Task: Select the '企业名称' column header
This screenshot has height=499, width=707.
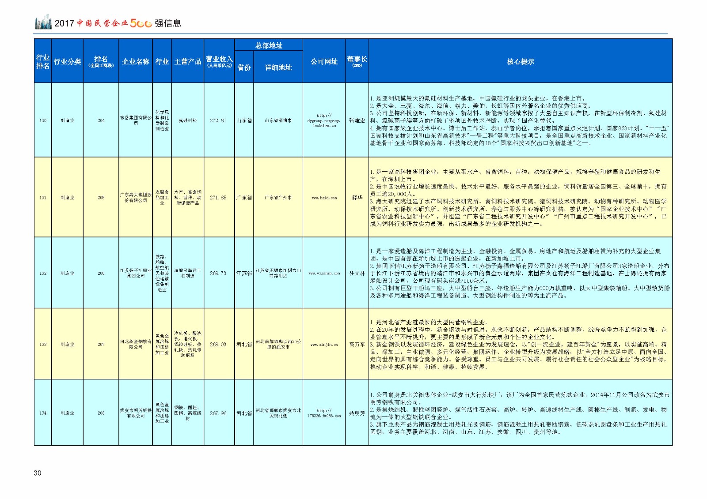Action: pos(136,61)
